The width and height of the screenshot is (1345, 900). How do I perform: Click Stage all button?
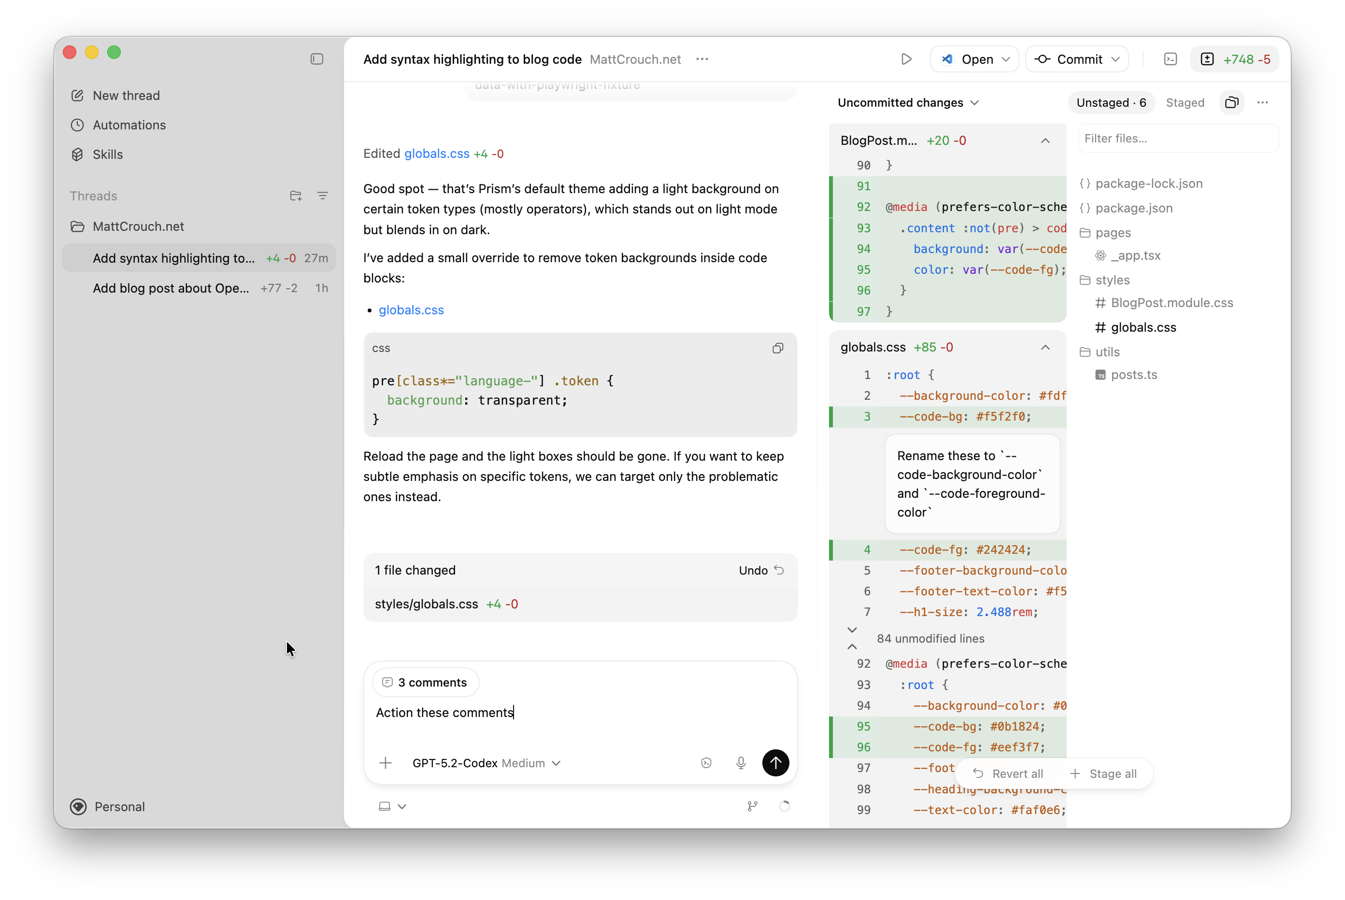[x=1103, y=773]
